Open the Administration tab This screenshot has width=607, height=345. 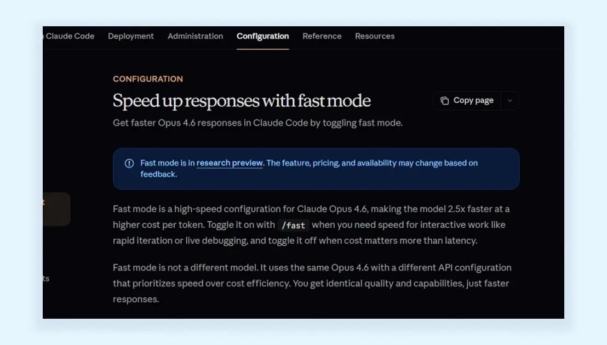click(x=195, y=36)
